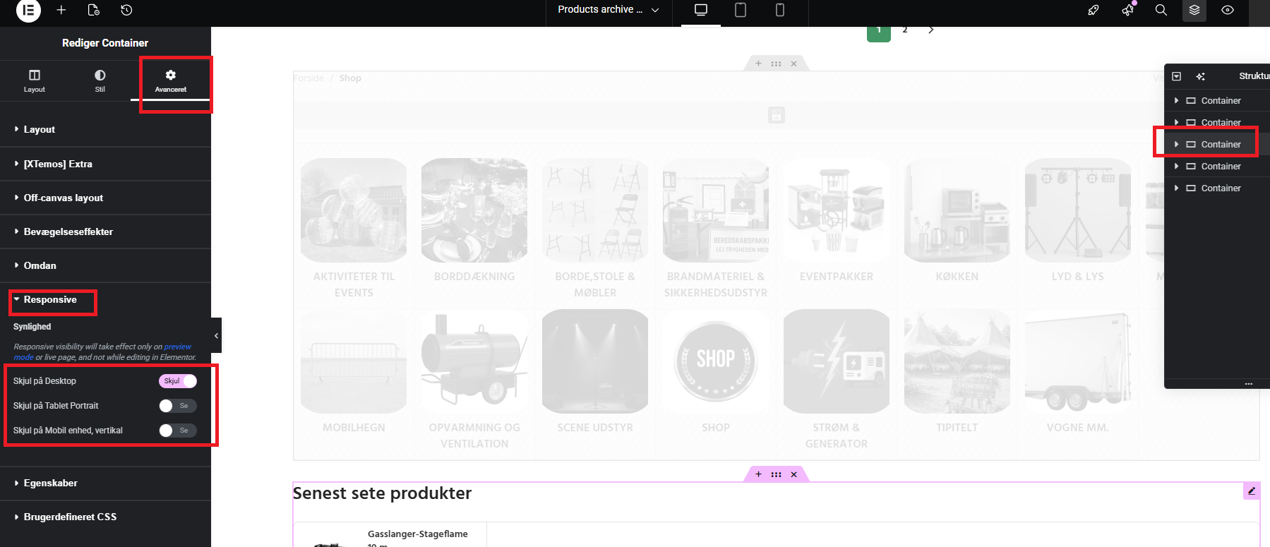Select pagination page 1 button
The image size is (1270, 547).
(879, 31)
